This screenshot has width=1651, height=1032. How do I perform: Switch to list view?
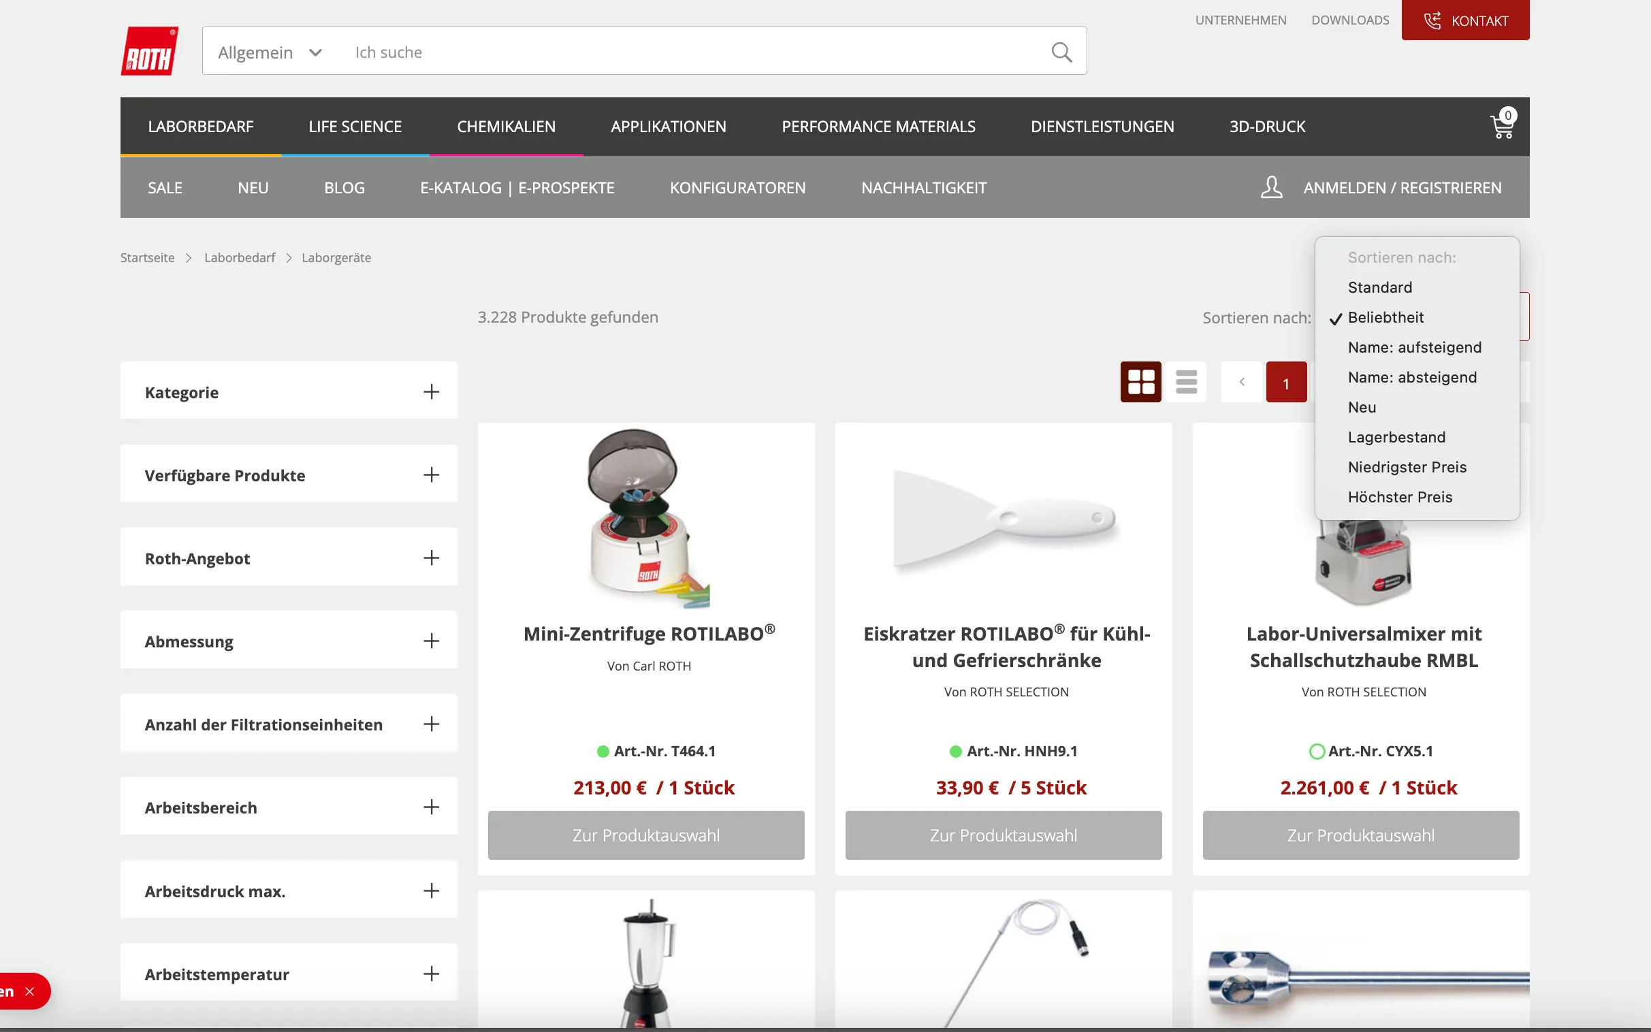pos(1186,381)
